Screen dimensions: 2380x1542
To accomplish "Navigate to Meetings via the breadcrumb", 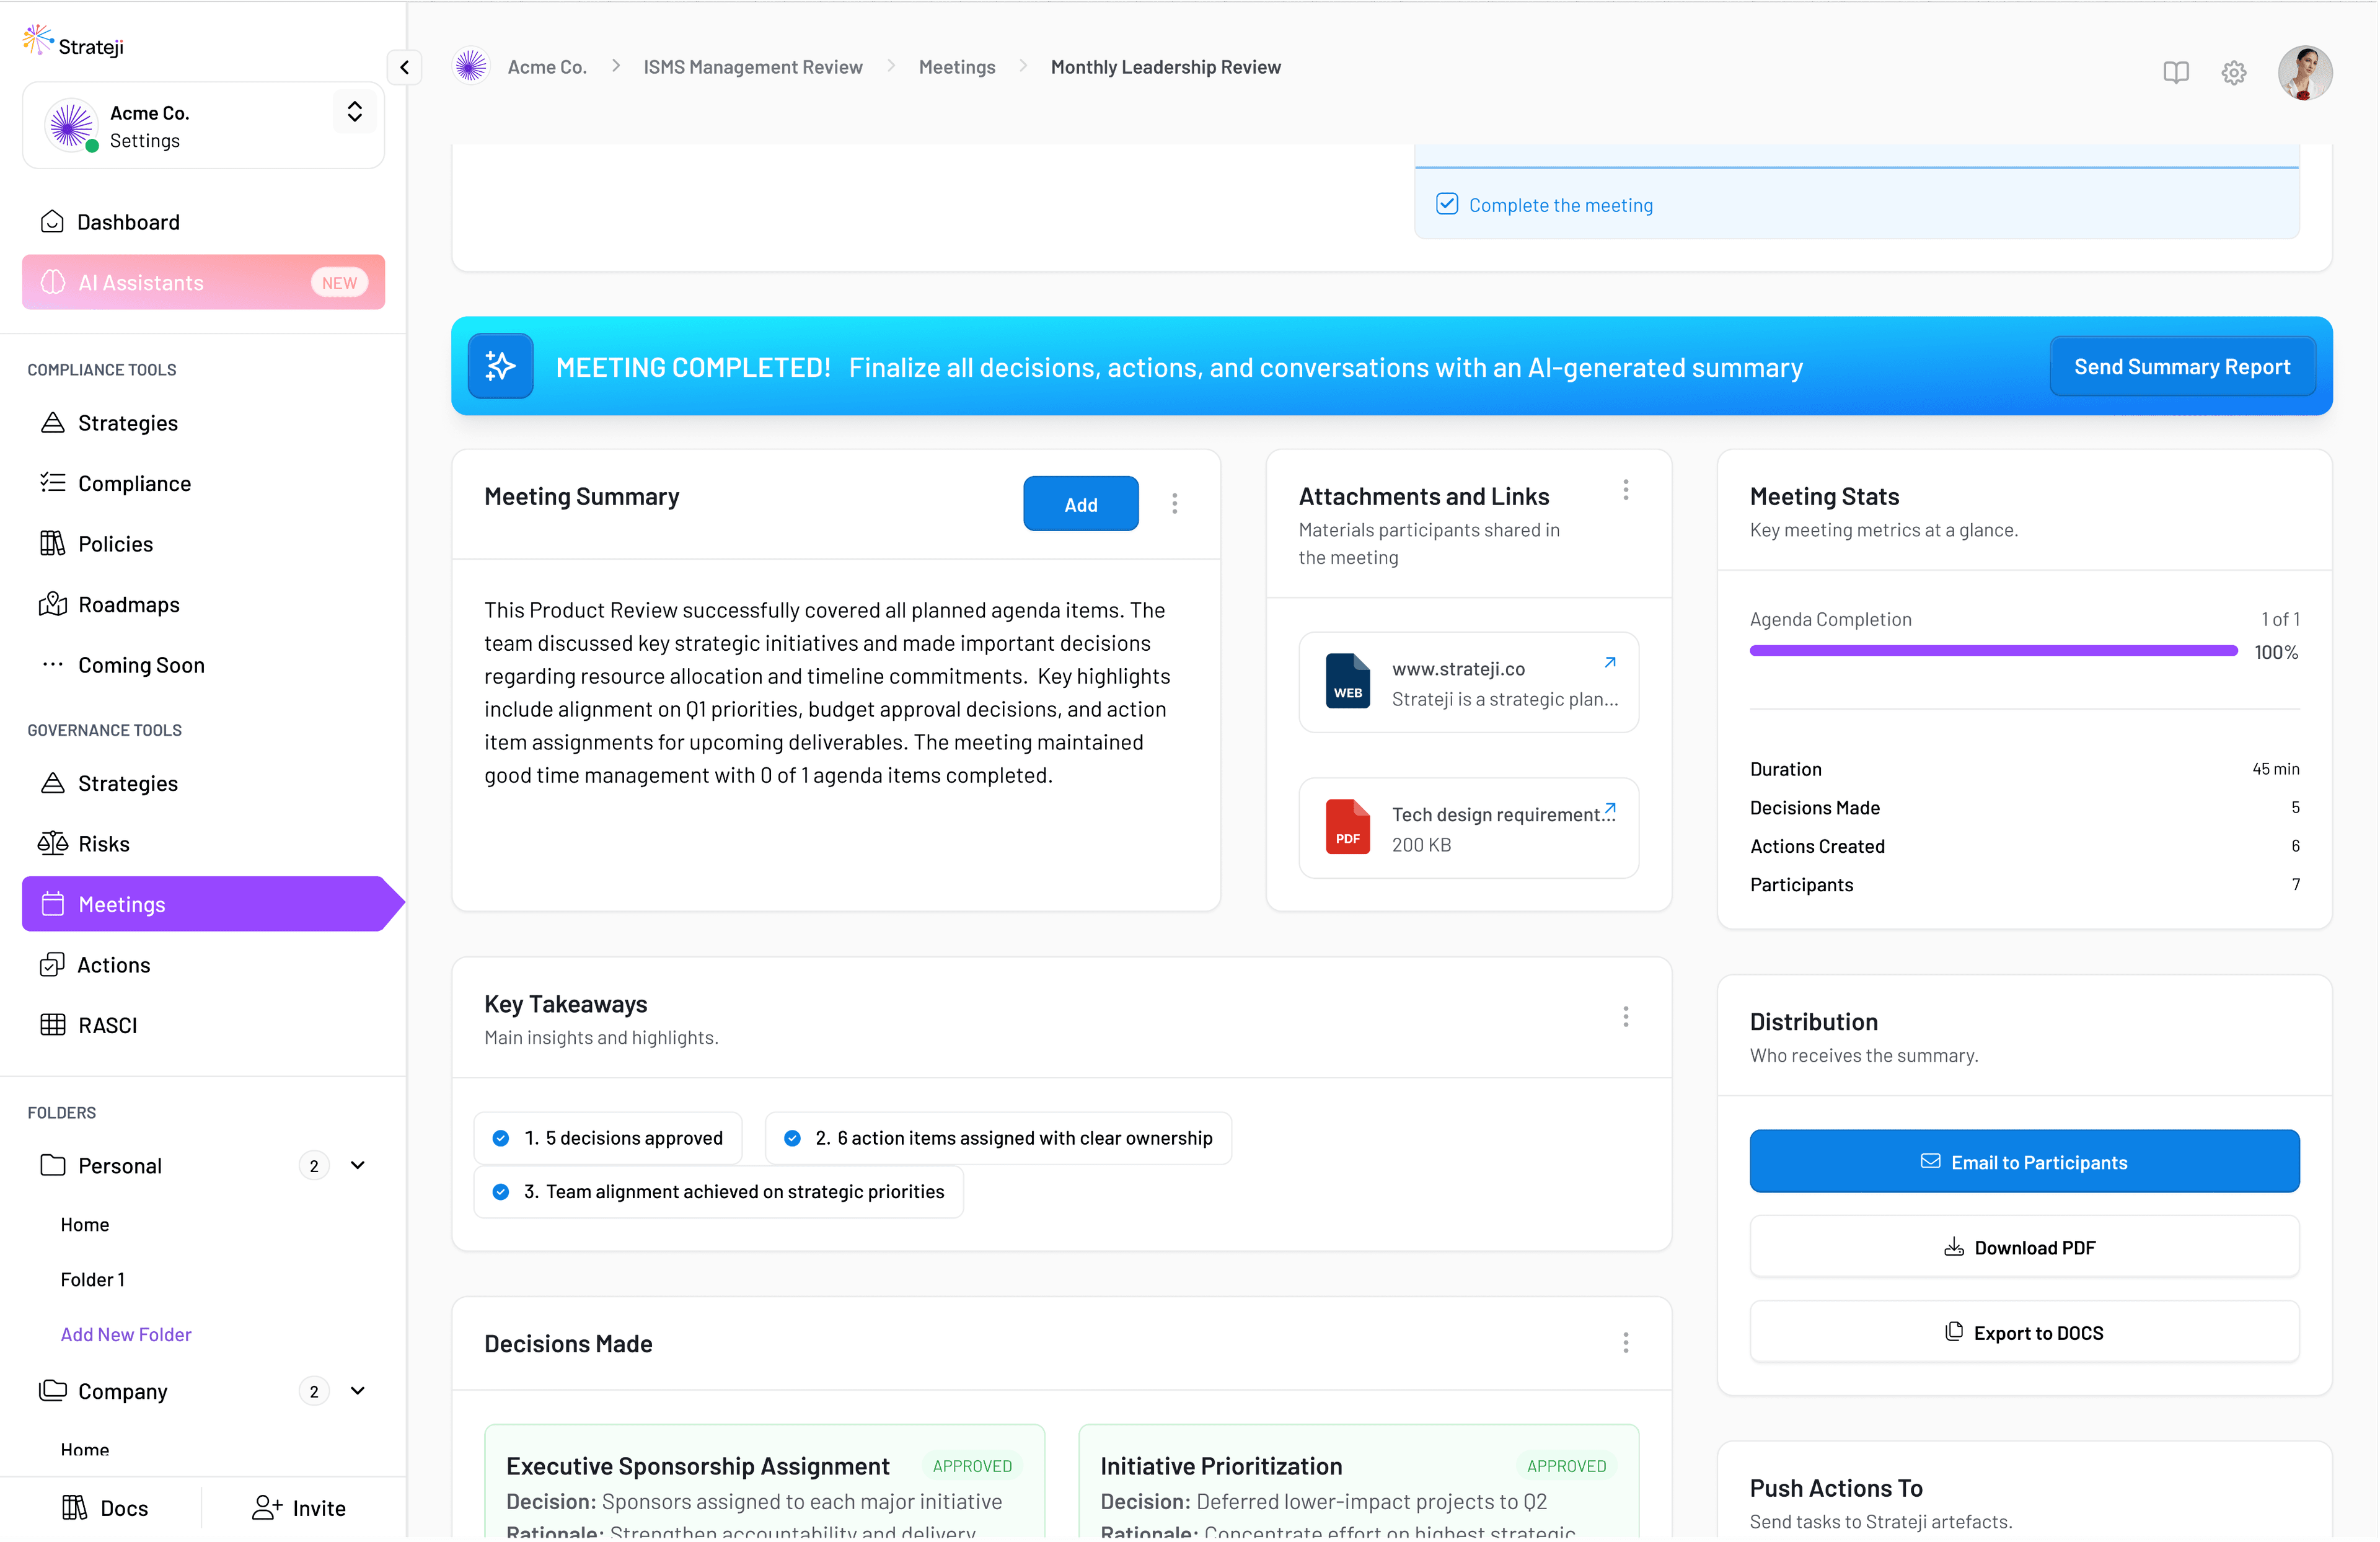I will pyautogui.click(x=956, y=67).
